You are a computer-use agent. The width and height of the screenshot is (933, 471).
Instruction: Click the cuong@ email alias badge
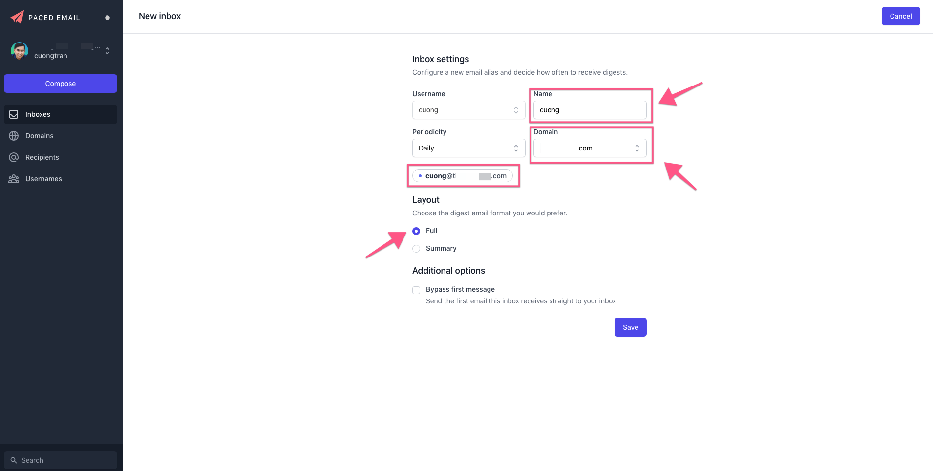[x=463, y=176]
